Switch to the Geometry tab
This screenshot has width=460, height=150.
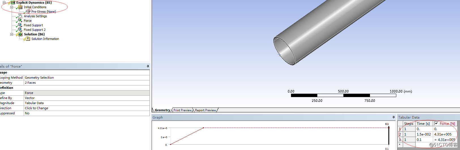point(162,110)
